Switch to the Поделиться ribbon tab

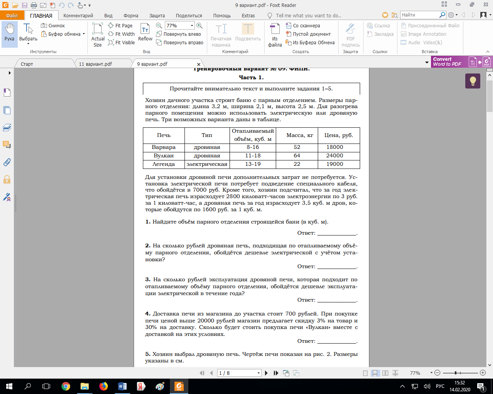click(x=189, y=16)
